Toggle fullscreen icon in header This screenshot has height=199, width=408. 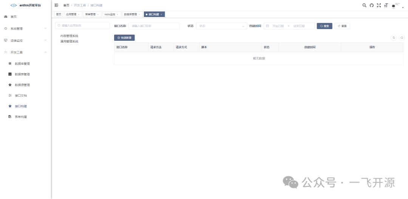coord(379,5)
